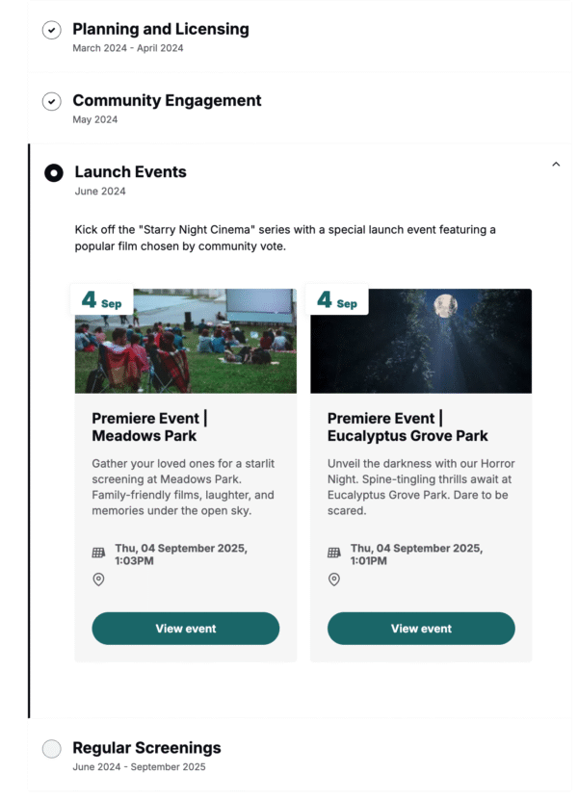Expand the Planning and Licensing section
Screen dimensions: 578x799
[161, 30]
